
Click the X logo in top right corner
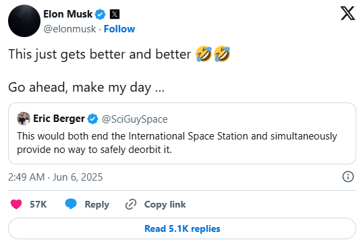click(347, 13)
